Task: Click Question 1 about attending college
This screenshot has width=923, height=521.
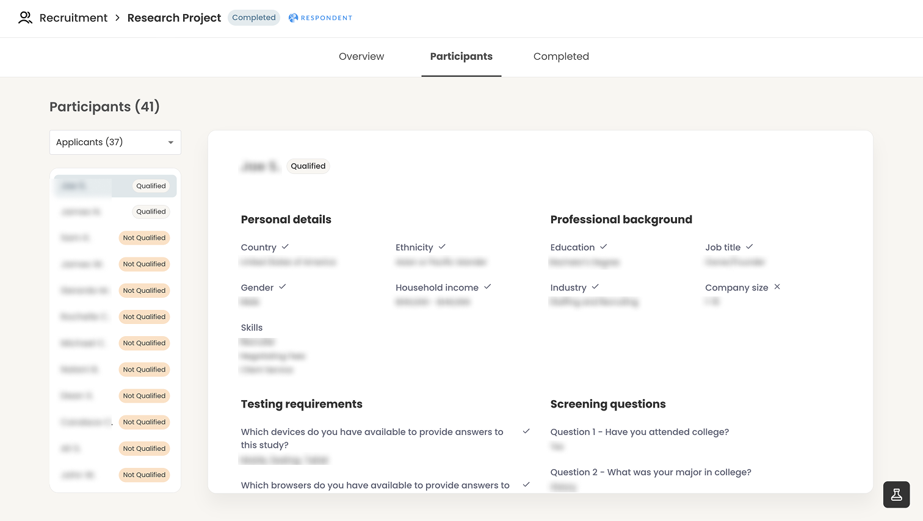Action: (x=640, y=432)
